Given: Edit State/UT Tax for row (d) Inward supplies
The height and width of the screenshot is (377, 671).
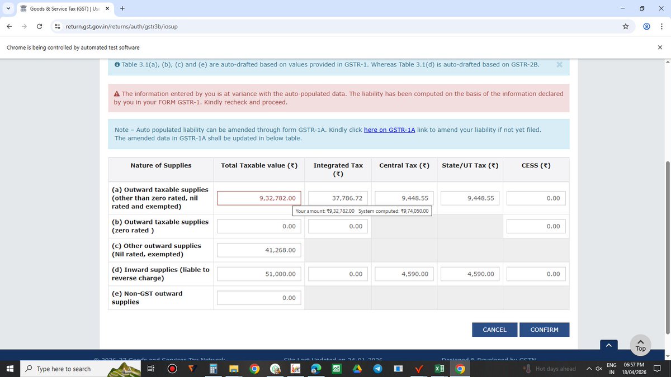Looking at the screenshot, I should (x=470, y=274).
